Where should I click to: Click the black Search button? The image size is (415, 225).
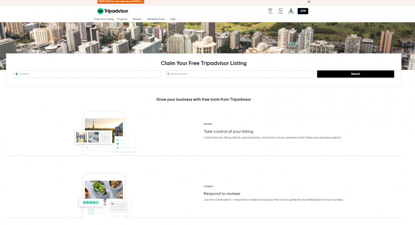356,74
